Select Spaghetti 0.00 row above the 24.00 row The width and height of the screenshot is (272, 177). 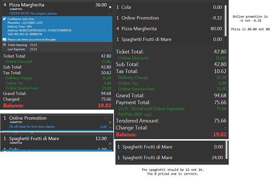coord(170,147)
